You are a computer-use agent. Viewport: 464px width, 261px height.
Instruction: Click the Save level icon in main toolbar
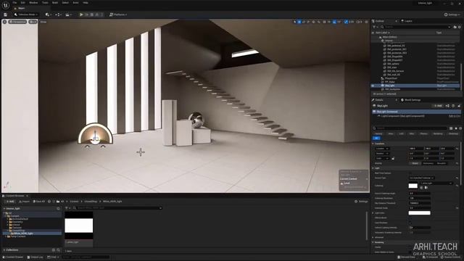(x=5, y=14)
